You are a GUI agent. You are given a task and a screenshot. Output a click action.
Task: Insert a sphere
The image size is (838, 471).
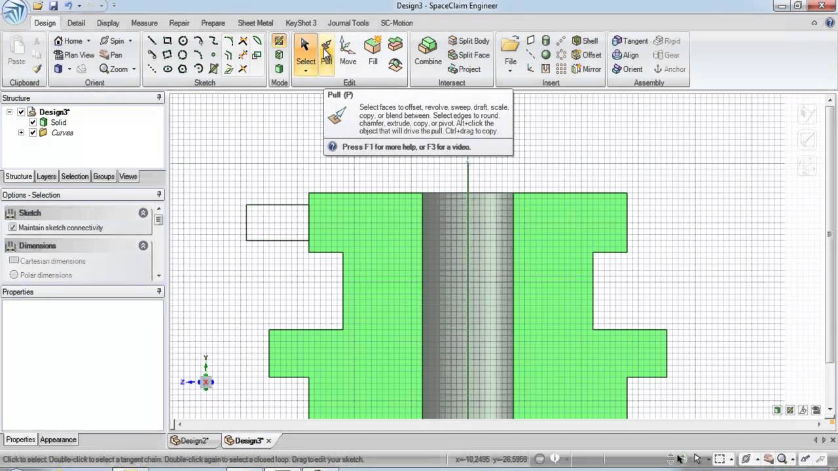546,55
